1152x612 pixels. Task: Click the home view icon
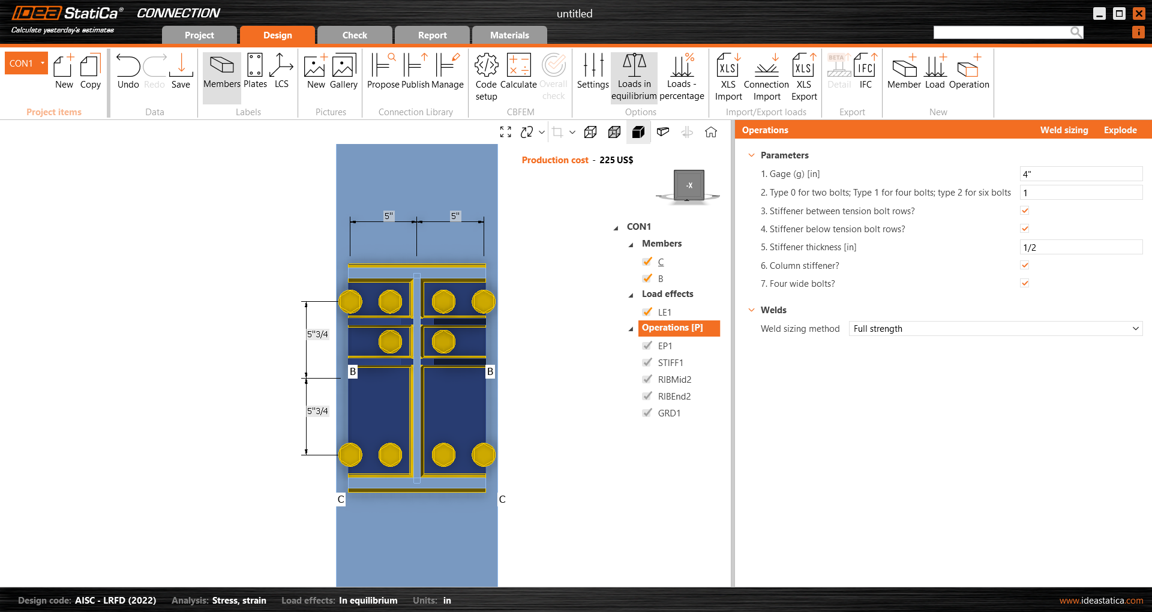pyautogui.click(x=711, y=132)
